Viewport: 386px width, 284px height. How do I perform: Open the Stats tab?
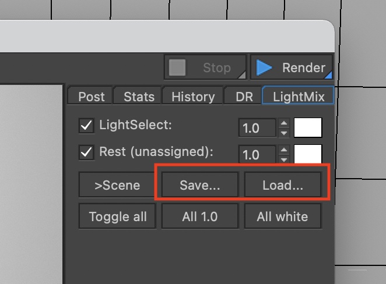139,97
